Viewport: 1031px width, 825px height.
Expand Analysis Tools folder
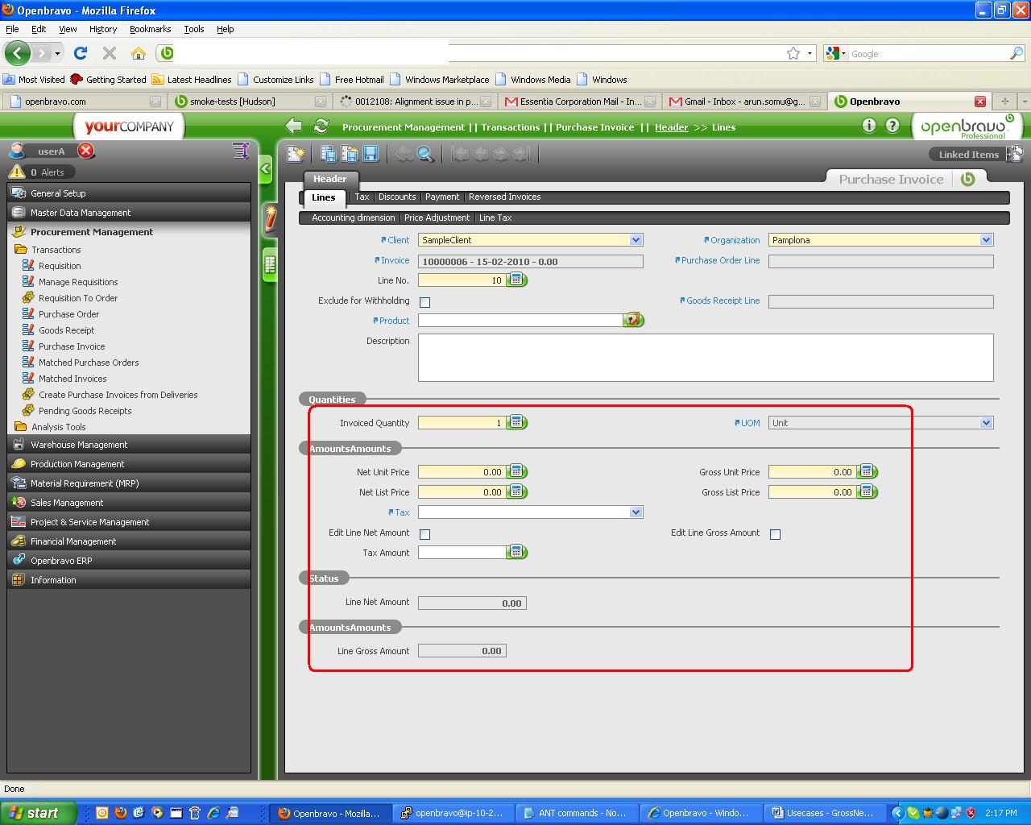[58, 427]
